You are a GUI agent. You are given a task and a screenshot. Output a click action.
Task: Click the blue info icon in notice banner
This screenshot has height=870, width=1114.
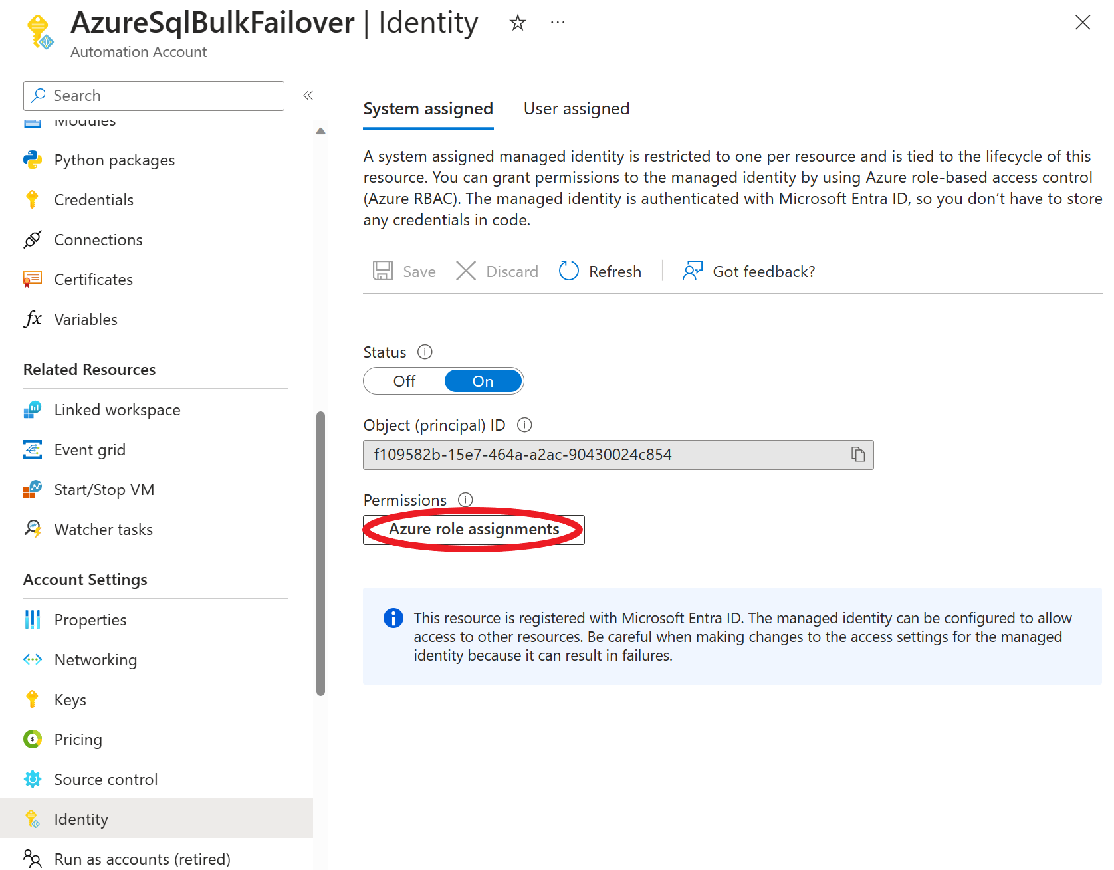[393, 618]
